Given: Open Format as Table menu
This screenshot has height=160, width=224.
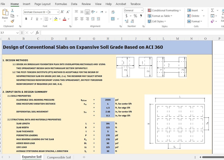Looking at the screenshot, I should (160, 16).
